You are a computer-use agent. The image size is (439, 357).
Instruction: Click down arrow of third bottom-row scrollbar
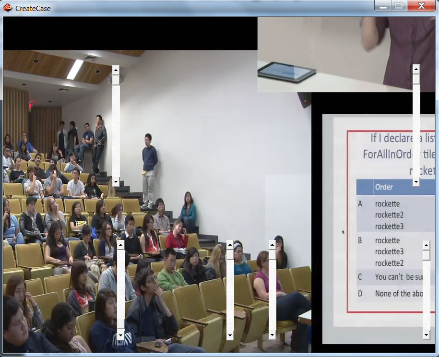coord(272,335)
